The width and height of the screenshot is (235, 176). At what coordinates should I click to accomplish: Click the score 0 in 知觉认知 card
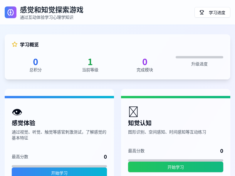tap(222, 151)
